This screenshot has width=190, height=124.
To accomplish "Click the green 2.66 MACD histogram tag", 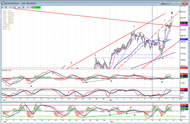I will pyautogui.click(x=184, y=77).
